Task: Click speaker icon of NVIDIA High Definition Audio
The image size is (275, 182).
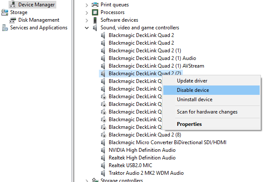Action: (x=103, y=150)
